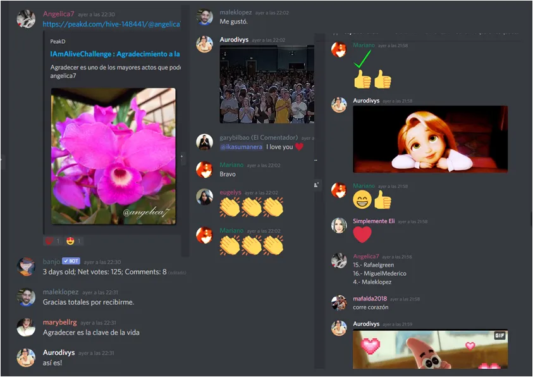This screenshot has width=533, height=377.
Task: Open the marybellrg username profile
Action: coord(60,322)
